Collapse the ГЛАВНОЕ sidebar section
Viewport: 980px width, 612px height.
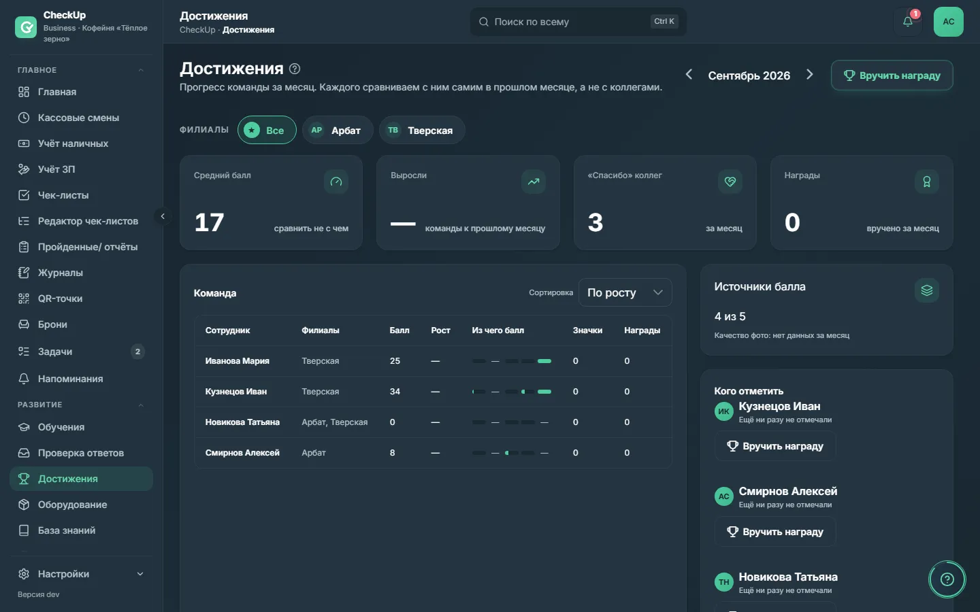point(141,70)
